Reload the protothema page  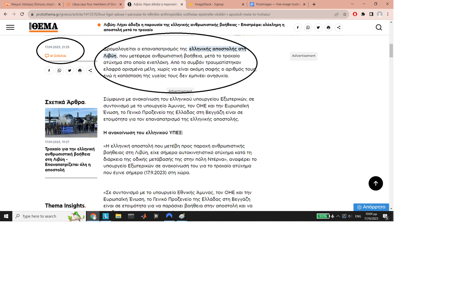22,14
